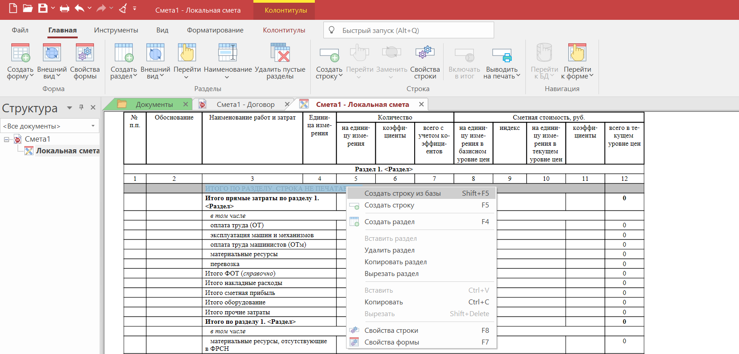This screenshot has width=739, height=354.
Task: Choose Создать строку из базы in context menu
Action: coord(421,193)
